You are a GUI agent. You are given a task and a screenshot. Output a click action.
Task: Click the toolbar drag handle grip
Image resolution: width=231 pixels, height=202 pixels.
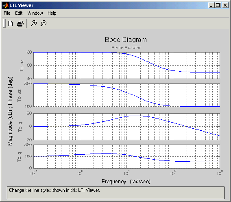coord(4,23)
